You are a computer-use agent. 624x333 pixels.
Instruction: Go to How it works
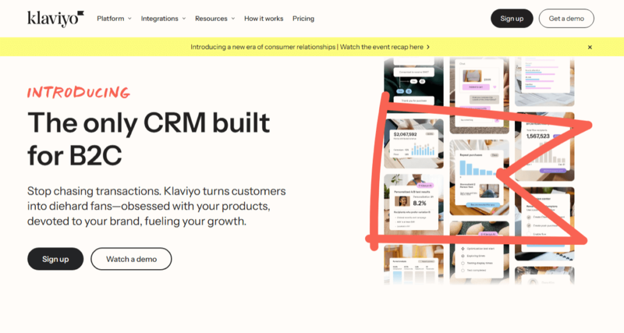tap(263, 19)
